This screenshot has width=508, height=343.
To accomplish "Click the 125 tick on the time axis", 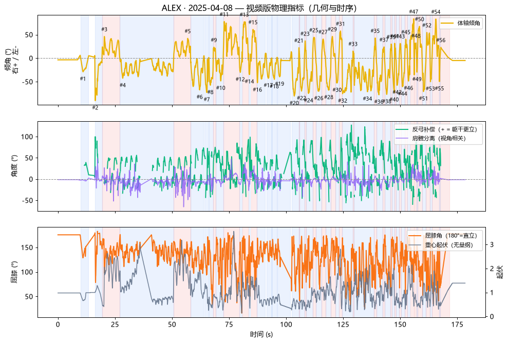I will click(x=343, y=325).
